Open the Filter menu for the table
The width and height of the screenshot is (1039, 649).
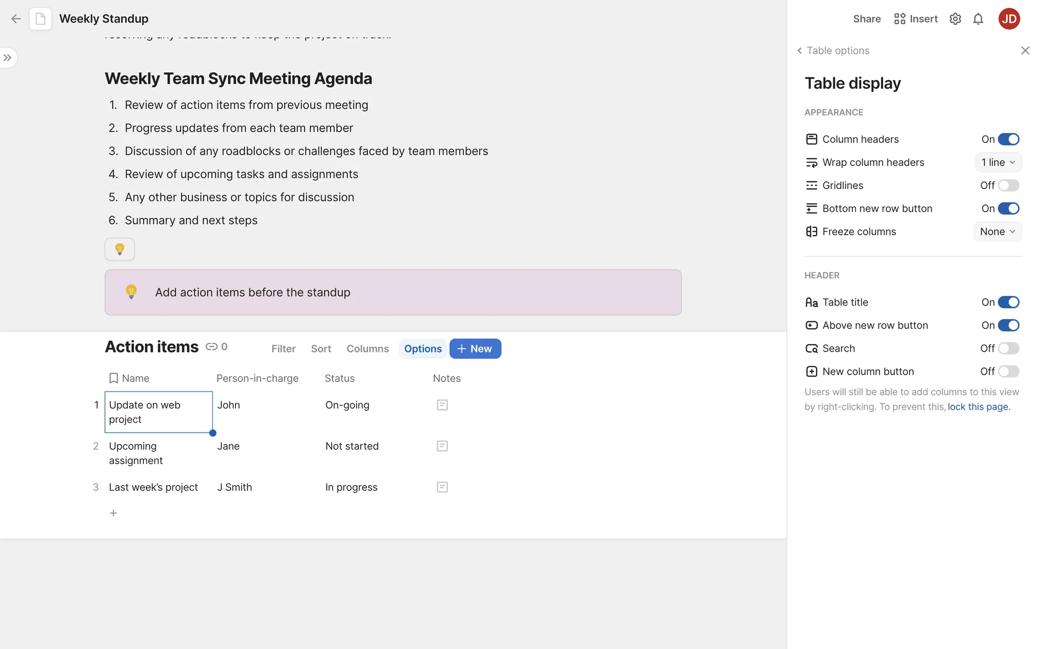coord(283,349)
